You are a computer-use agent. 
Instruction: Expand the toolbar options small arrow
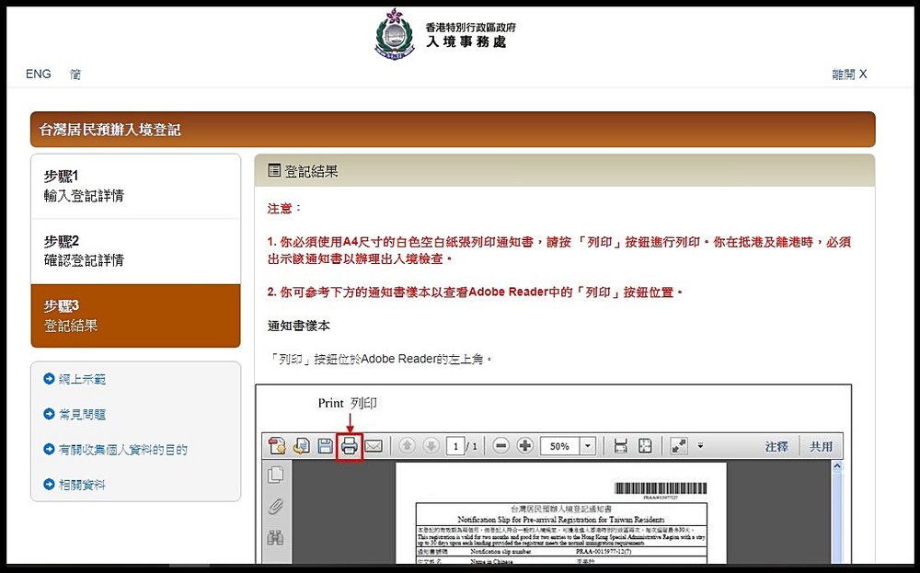701,446
